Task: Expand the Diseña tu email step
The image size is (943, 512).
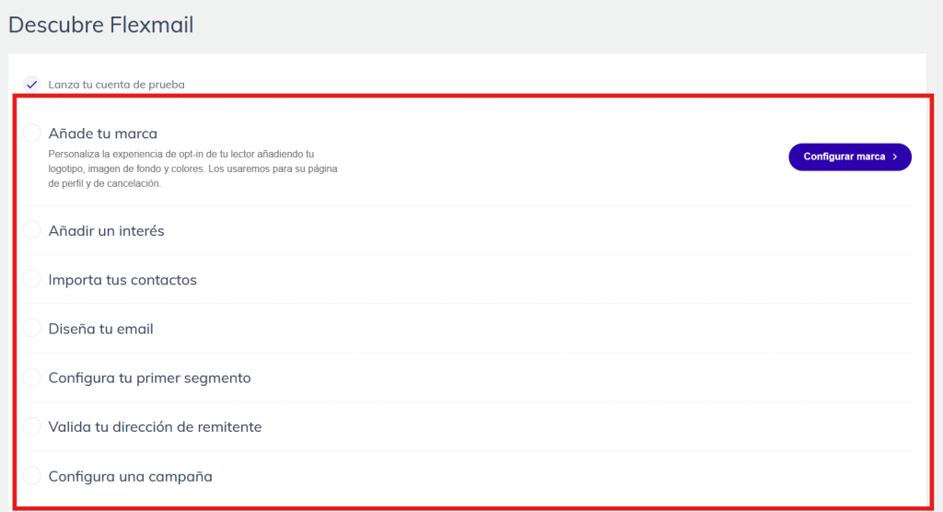Action: click(x=101, y=329)
